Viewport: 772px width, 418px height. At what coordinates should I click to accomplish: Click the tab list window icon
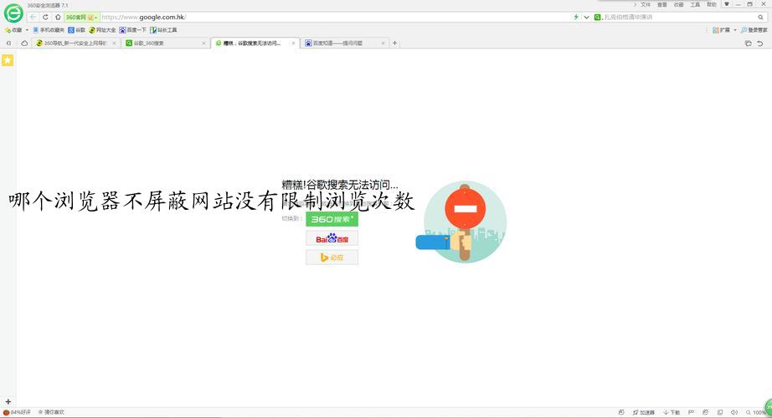click(748, 43)
